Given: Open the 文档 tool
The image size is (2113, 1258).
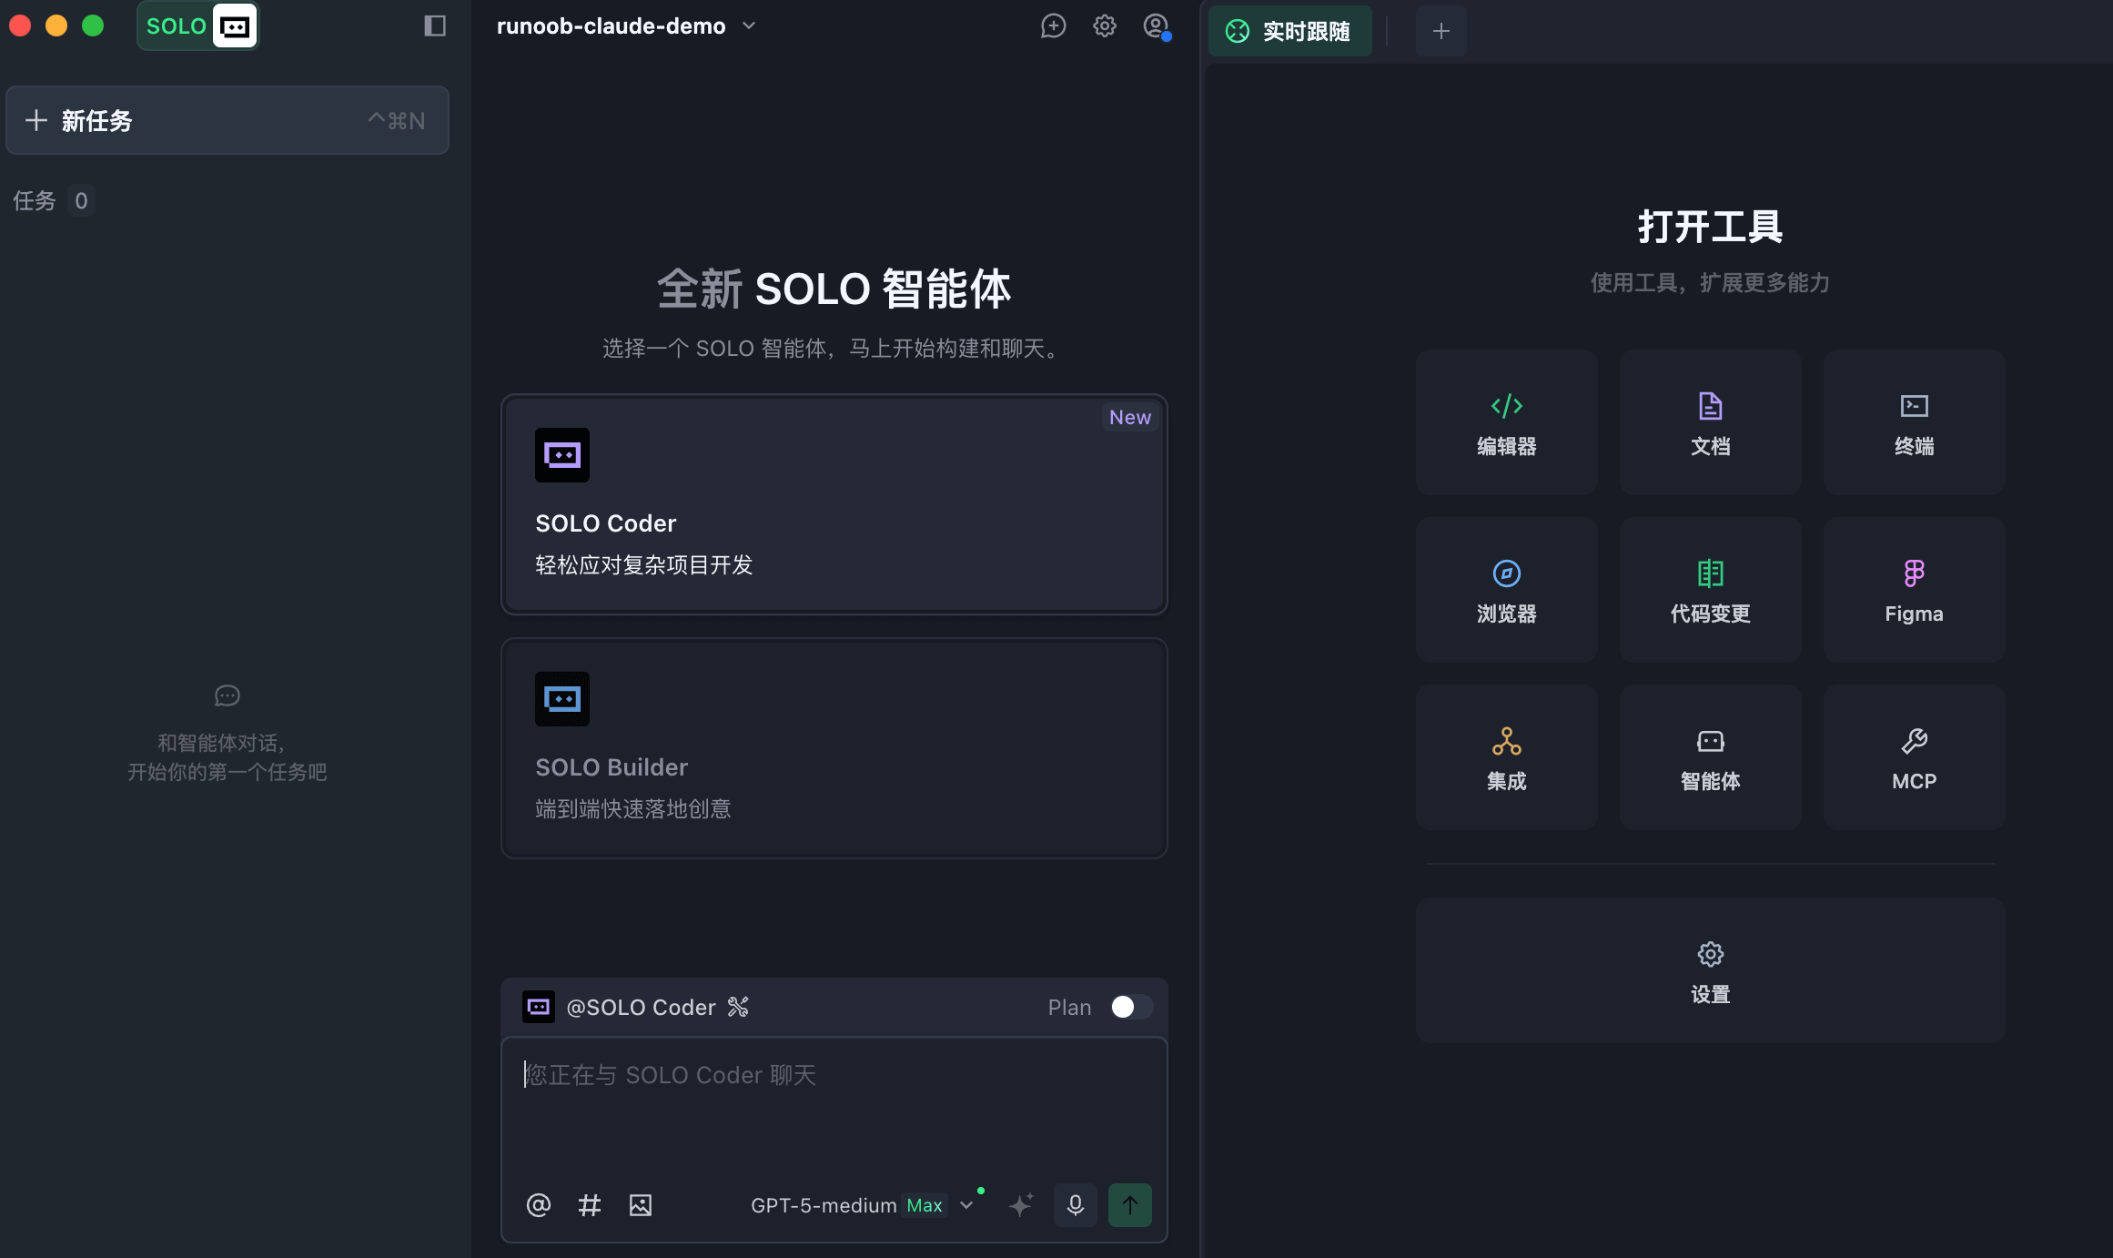Looking at the screenshot, I should [1710, 421].
